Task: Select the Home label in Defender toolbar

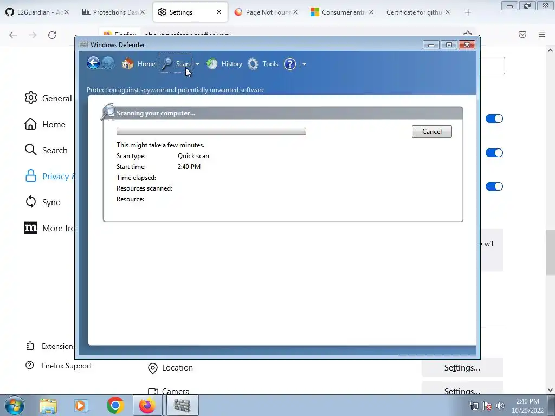Action: pos(146,64)
